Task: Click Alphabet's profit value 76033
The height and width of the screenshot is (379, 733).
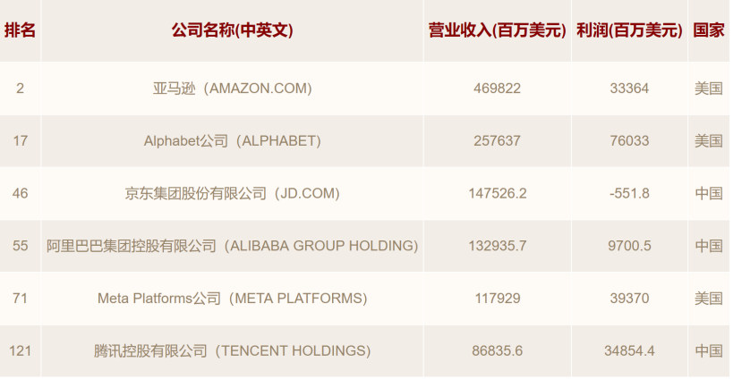Action: click(x=629, y=140)
